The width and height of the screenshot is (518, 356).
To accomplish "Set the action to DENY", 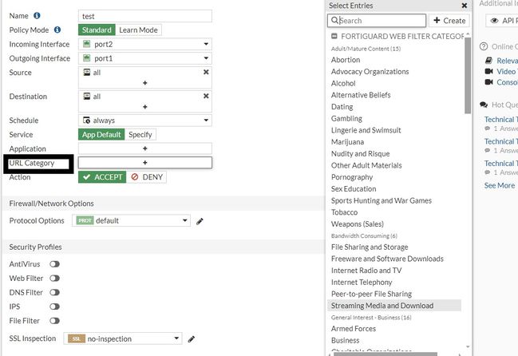I will [147, 176].
